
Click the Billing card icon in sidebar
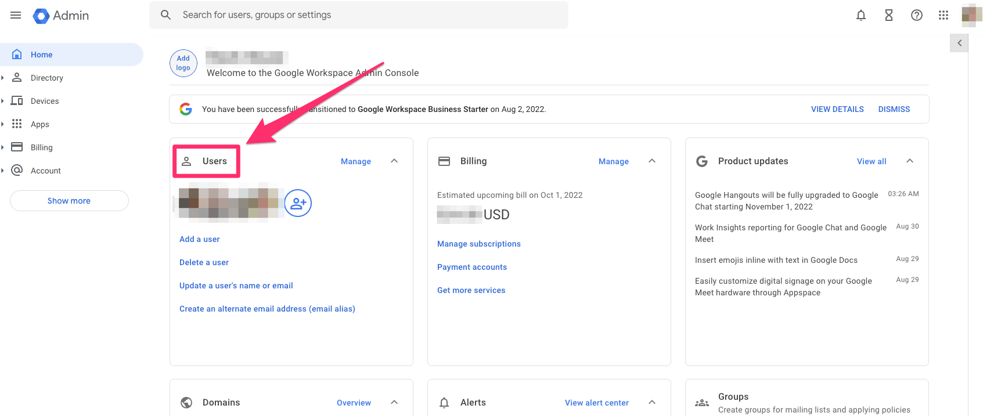17,147
